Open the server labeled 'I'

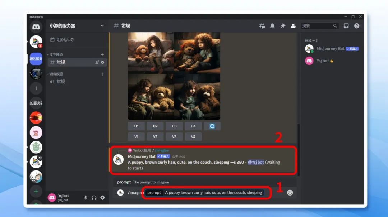point(36,88)
